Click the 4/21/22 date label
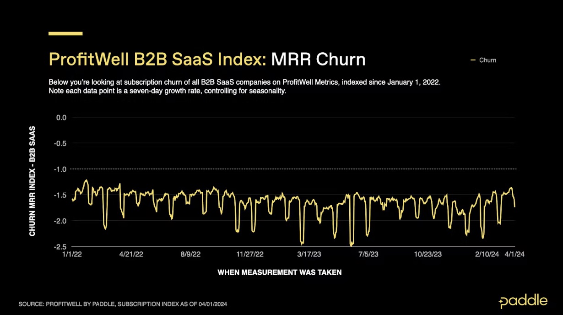This screenshot has height=315, width=563. [x=132, y=255]
